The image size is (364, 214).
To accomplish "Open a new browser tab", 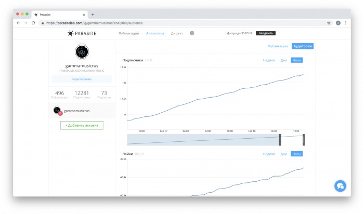I will 93,15.
